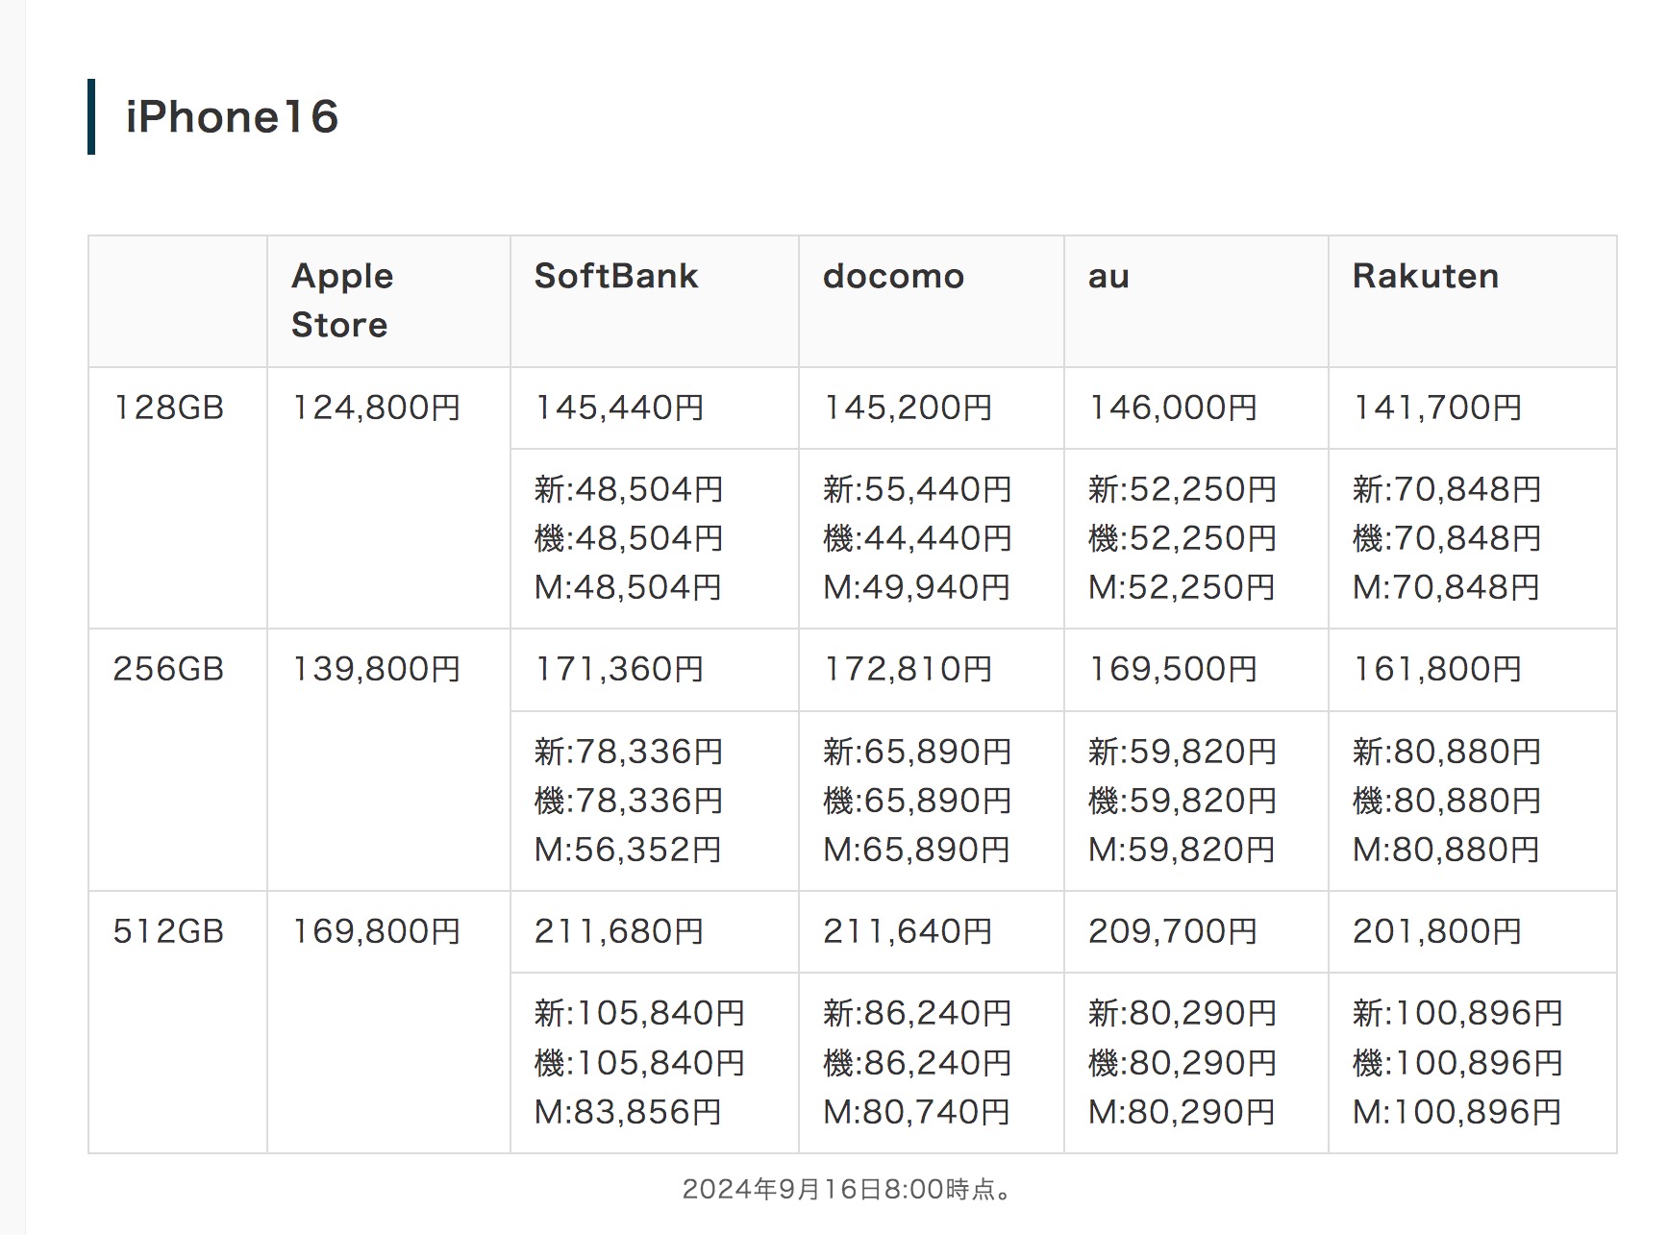This screenshot has width=1668, height=1235.
Task: Select Apple Store price 139,800円
Action: point(376,669)
